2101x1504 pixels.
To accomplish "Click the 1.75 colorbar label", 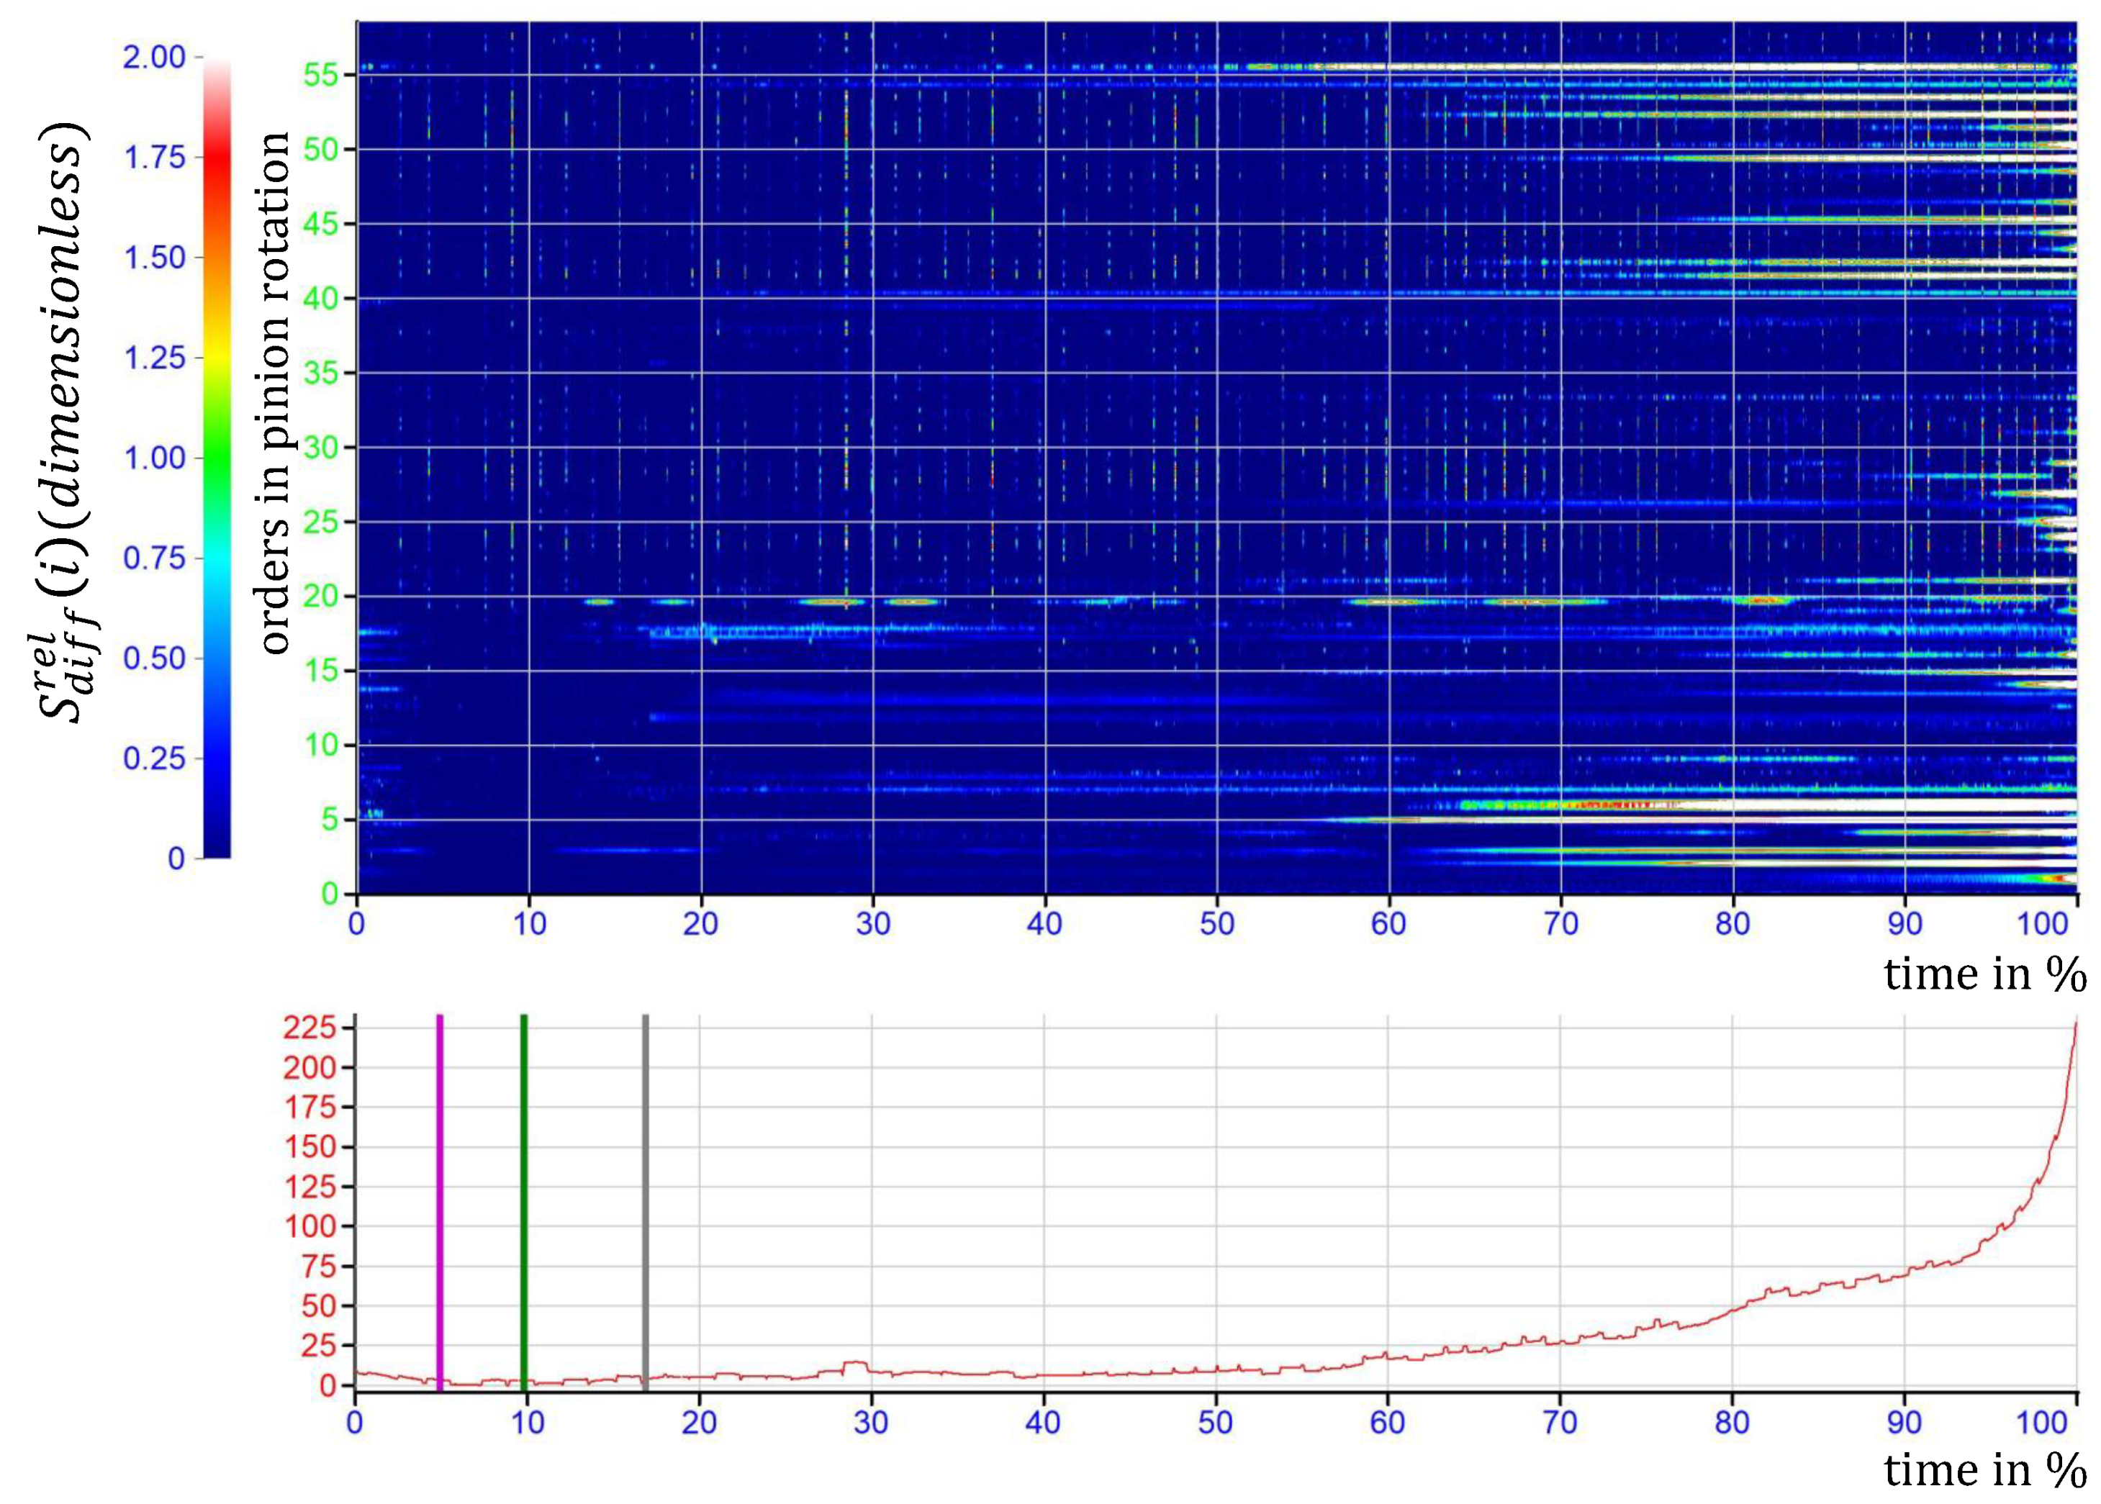I will pyautogui.click(x=155, y=158).
